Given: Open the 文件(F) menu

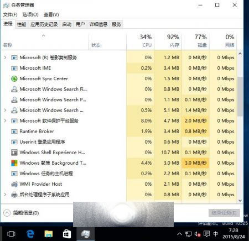Looking at the screenshot, I should click(10, 14).
